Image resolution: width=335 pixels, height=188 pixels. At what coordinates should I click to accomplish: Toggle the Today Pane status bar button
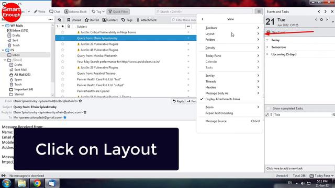[x=321, y=175]
